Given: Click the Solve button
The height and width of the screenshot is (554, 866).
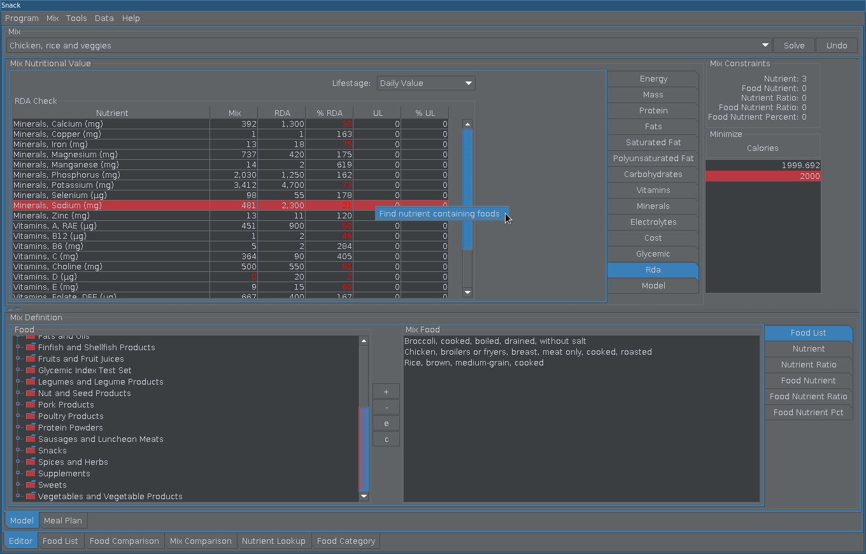Looking at the screenshot, I should (x=794, y=46).
